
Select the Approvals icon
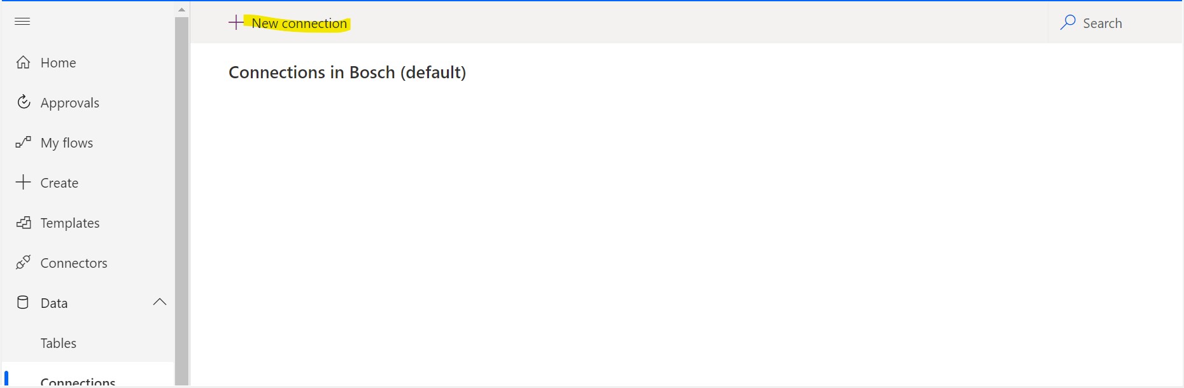[x=24, y=102]
